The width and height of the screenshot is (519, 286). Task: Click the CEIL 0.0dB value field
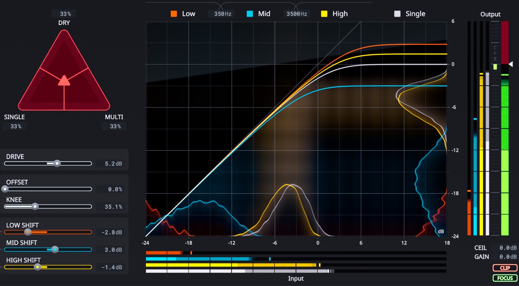click(x=508, y=248)
